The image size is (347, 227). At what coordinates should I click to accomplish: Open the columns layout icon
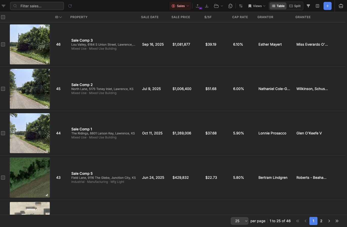tap(317, 6)
